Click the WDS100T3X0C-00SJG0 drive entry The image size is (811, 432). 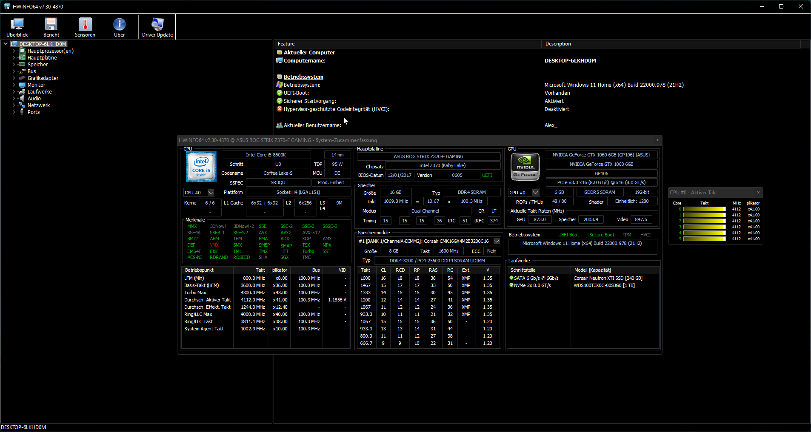coord(604,285)
